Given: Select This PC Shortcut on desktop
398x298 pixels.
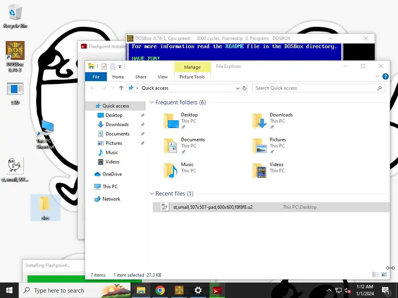Looking at the screenshot, I should [45, 135].
